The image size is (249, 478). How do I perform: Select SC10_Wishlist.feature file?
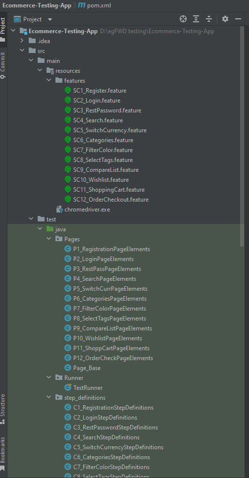coord(101,179)
